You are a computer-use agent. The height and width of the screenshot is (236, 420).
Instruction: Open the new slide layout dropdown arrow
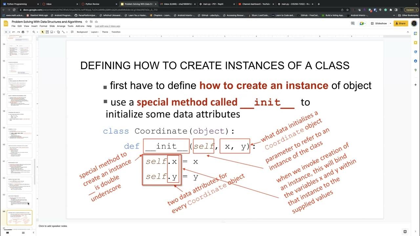[x=10, y=32]
